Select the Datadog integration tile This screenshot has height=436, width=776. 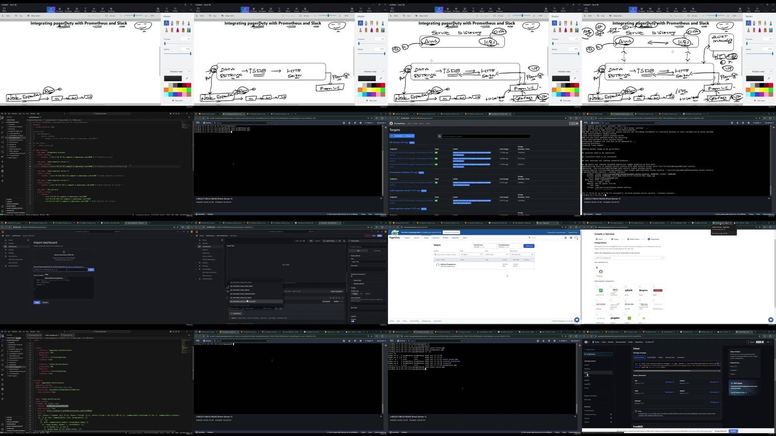point(601,305)
